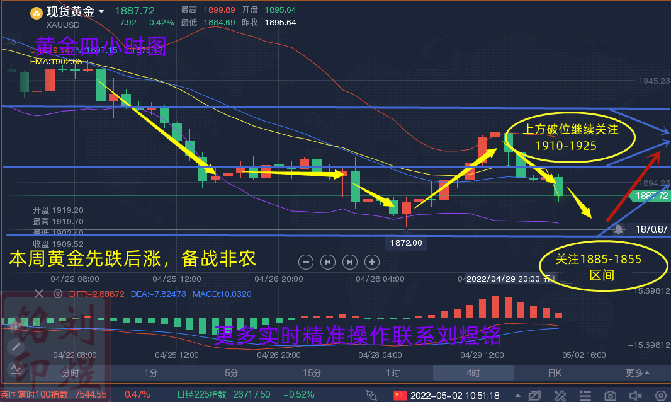Switch to the 日K timeframe tab

click(x=555, y=373)
